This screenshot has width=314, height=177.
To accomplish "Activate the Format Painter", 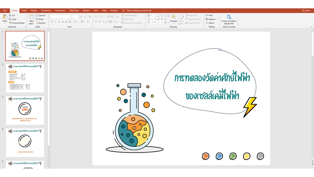I will click(x=17, y=23).
